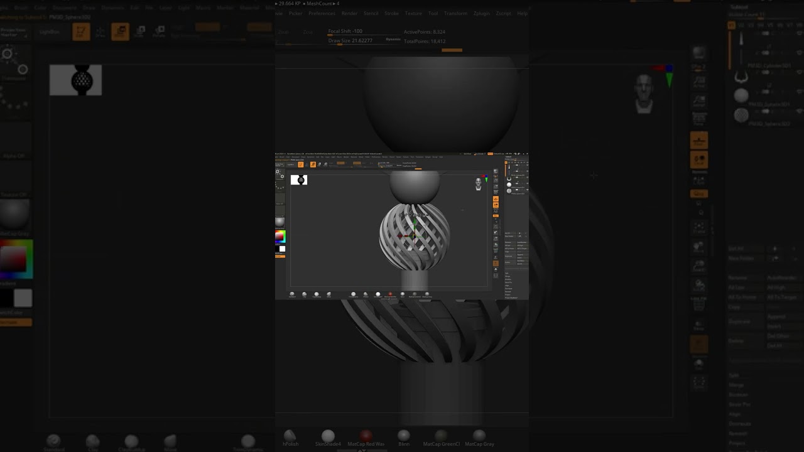Open the Stroke menu
804x452 pixels.
(391, 13)
